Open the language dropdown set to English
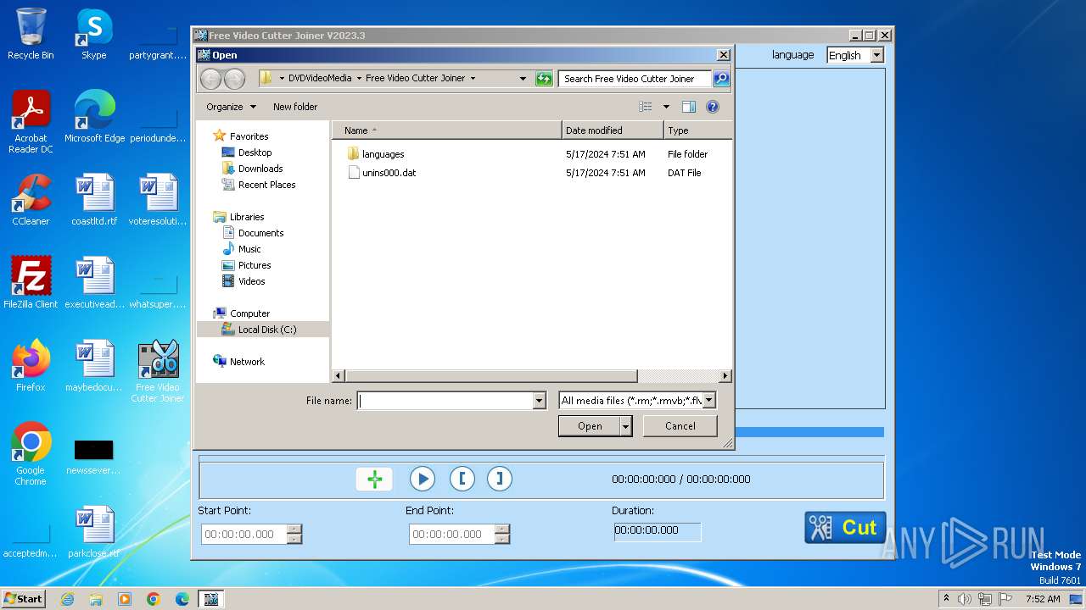Screen dimensions: 1086x610 (x=855, y=55)
